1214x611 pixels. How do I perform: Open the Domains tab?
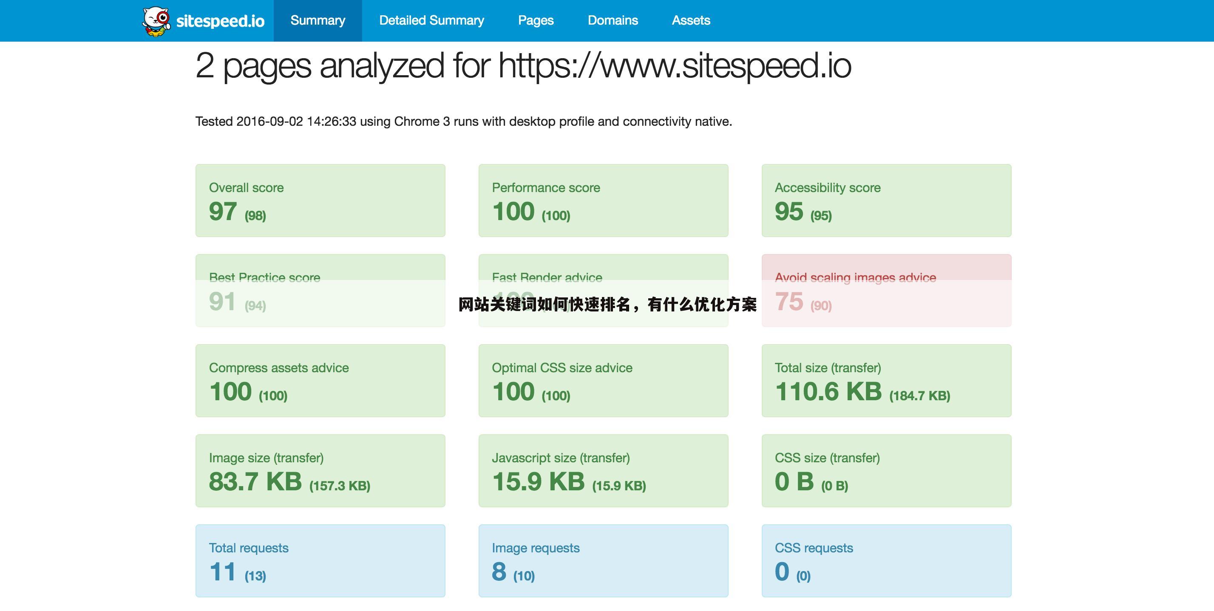click(613, 20)
